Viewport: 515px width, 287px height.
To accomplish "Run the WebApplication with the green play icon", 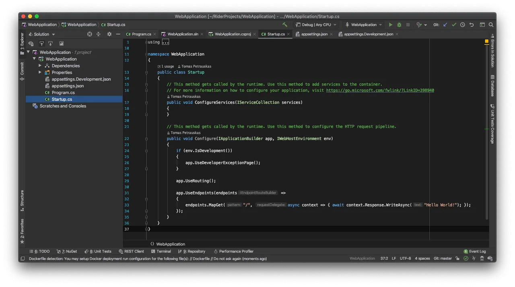I will [390, 25].
